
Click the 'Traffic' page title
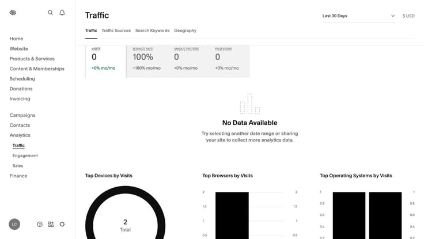click(97, 16)
